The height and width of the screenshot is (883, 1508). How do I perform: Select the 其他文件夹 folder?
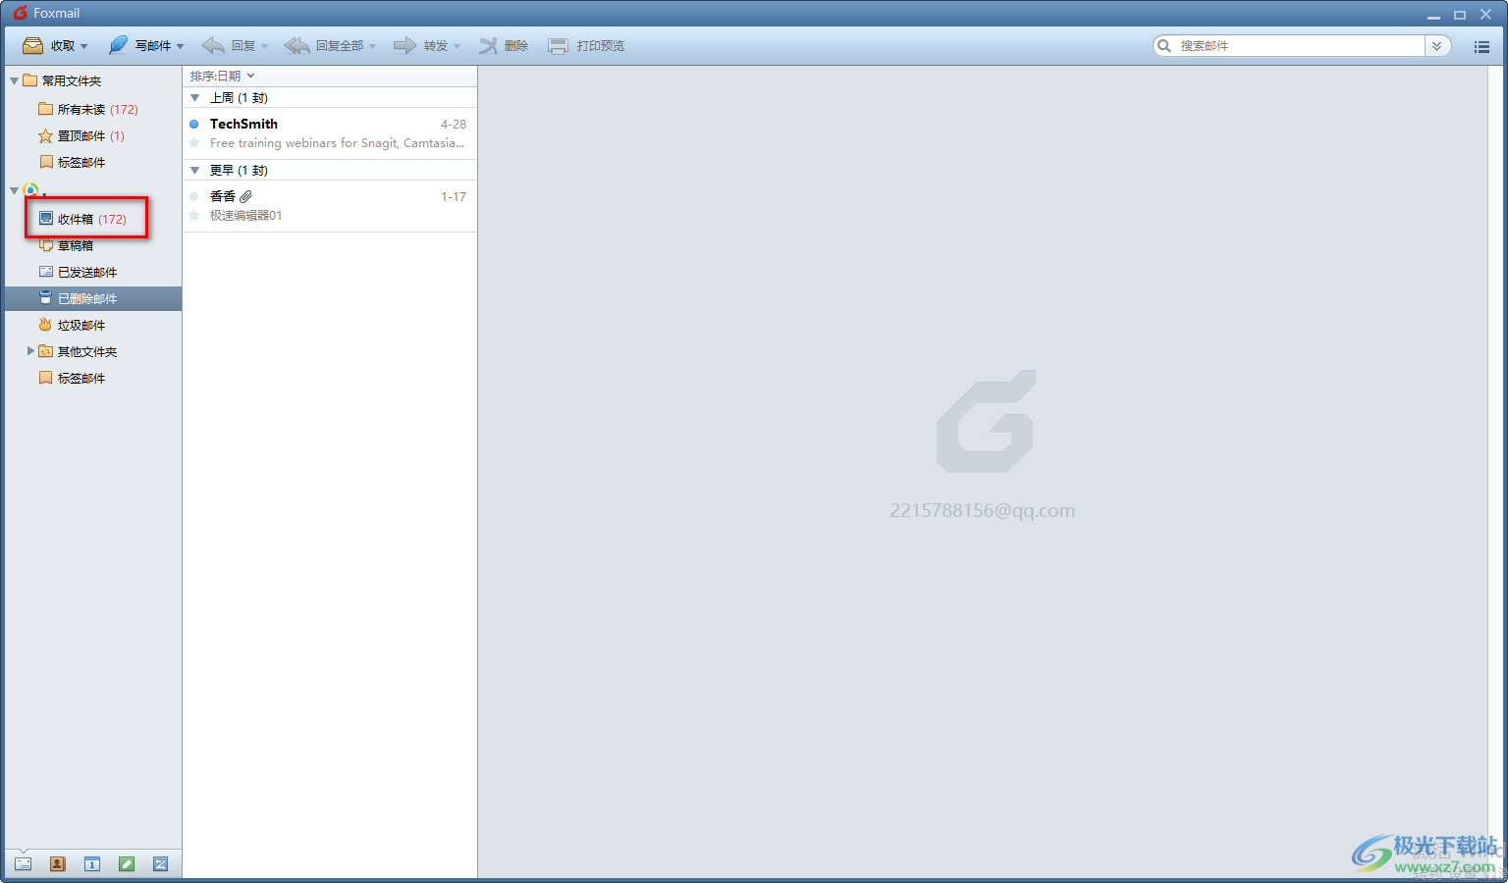click(78, 351)
